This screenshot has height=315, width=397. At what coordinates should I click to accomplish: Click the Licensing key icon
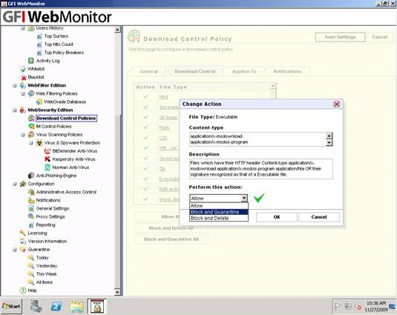tap(23, 233)
